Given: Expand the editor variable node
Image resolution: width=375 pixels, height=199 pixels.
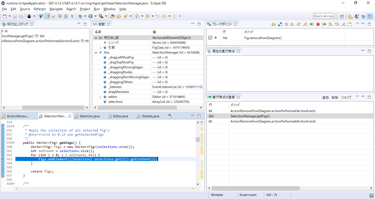Looking at the screenshot, I should click(100, 97).
